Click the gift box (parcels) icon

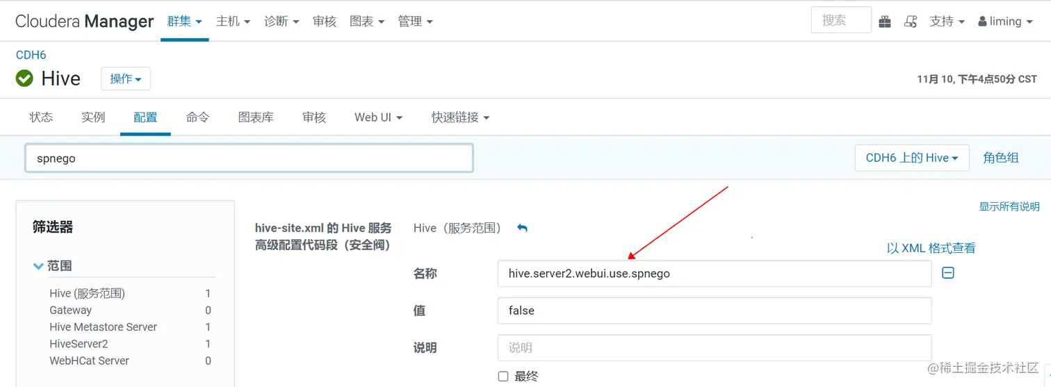pyautogui.click(x=884, y=22)
